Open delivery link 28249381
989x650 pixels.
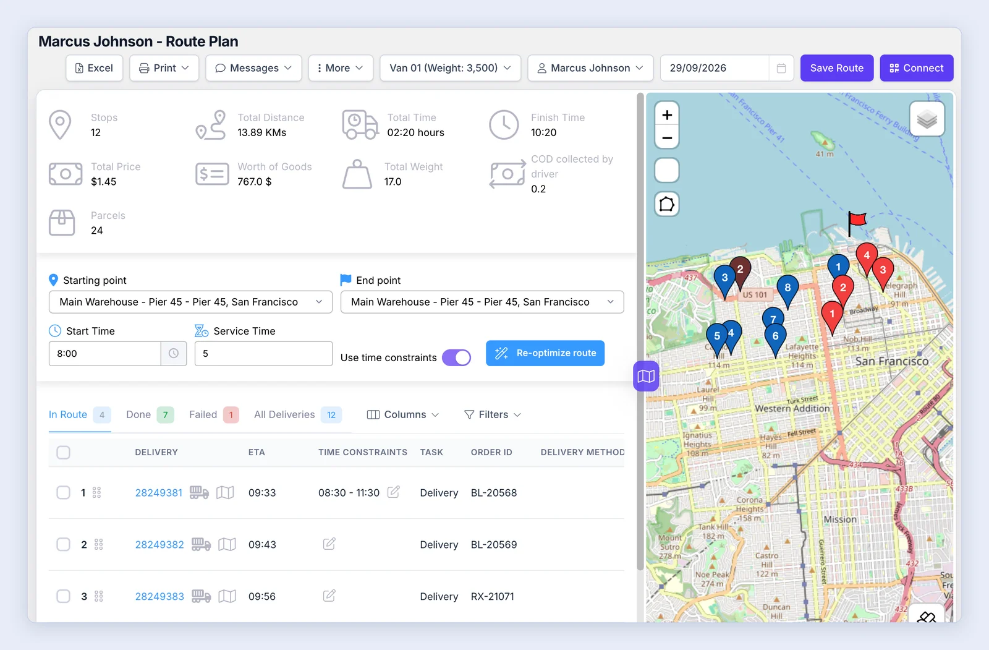(x=159, y=493)
